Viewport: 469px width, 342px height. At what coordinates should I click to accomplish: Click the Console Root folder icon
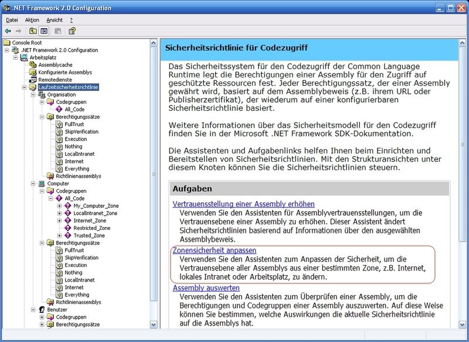7,42
